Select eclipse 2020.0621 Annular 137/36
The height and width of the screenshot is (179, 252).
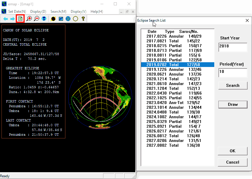(178, 74)
